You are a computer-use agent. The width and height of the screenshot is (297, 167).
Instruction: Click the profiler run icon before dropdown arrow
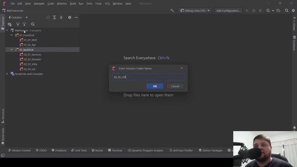click(268, 11)
